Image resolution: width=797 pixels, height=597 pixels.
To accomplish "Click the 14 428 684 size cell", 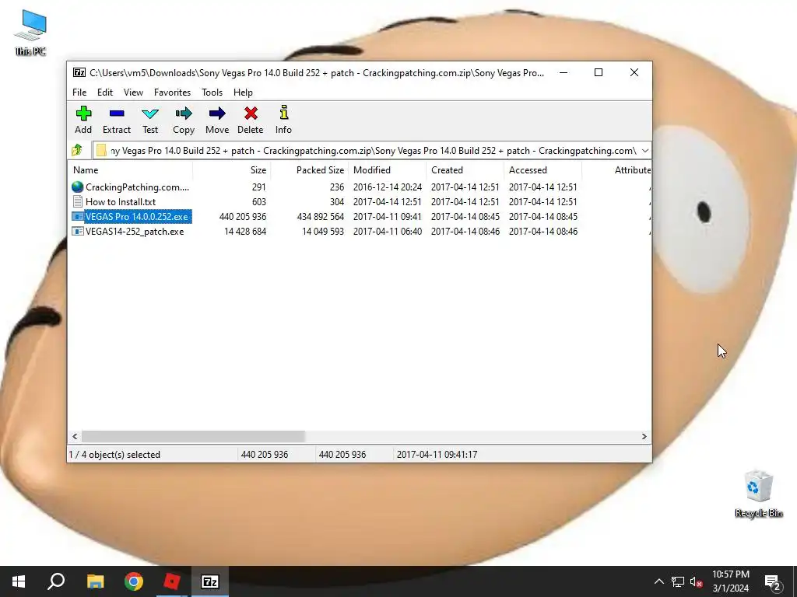I will tap(245, 231).
